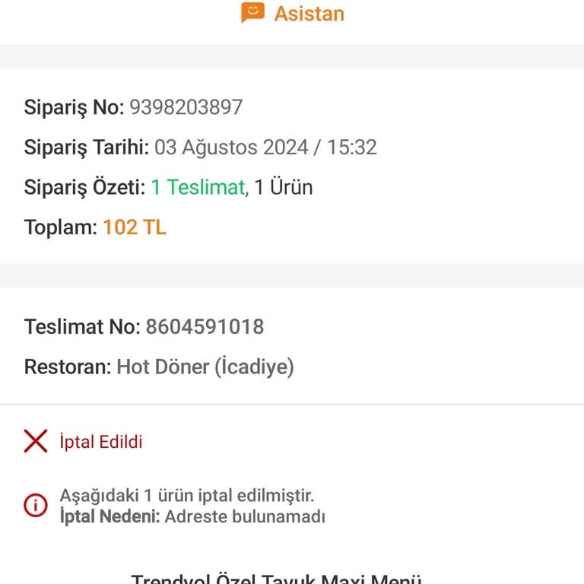Viewport: 584px width, 584px height.
Task: Tap the Sipariş No label
Action: [x=74, y=108]
